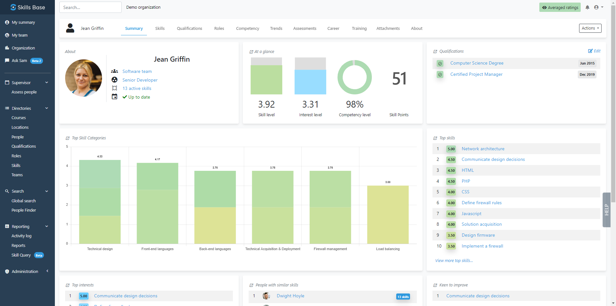
Task: Click the Keen to improve edit icon
Action: pos(435,285)
